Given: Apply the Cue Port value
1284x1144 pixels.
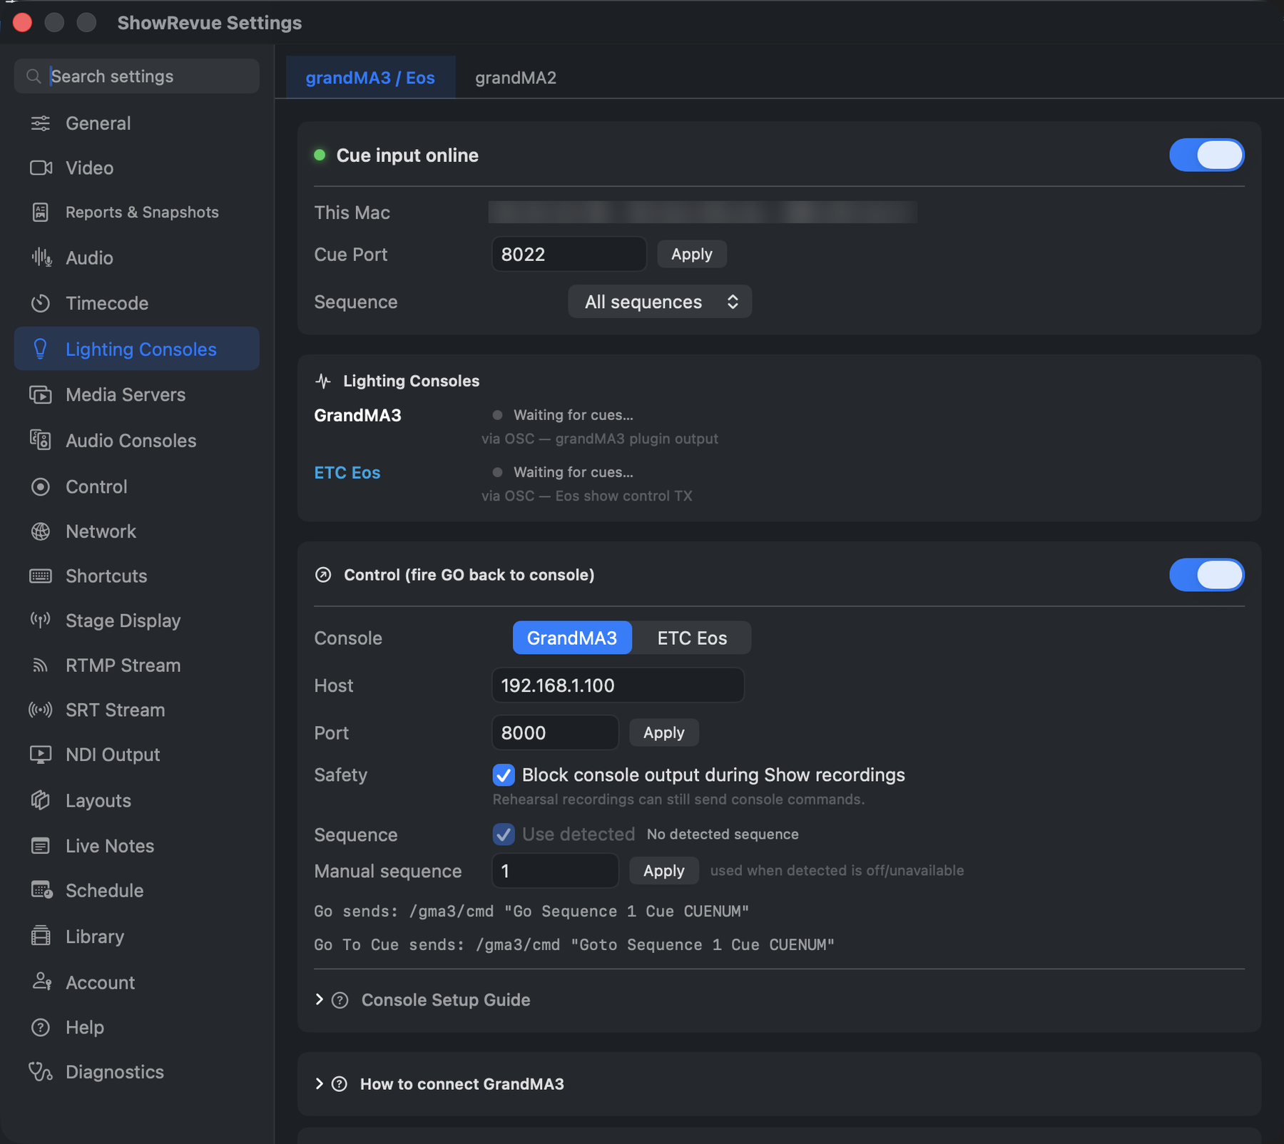Looking at the screenshot, I should pos(691,254).
